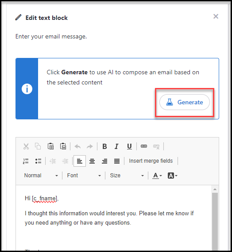Screen dimensions: 232x252
Task: Click the blue info icon
Action: tap(27, 89)
